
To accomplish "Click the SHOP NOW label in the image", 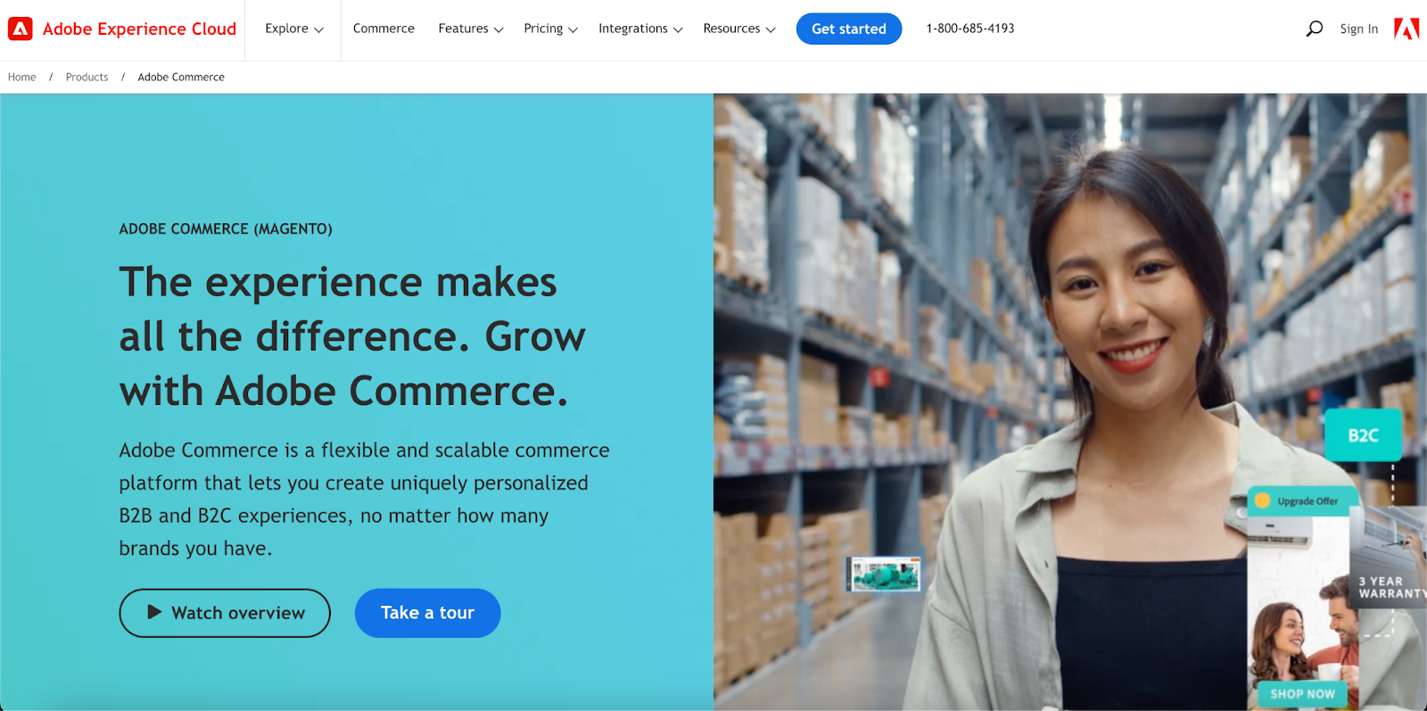I will (x=1302, y=693).
